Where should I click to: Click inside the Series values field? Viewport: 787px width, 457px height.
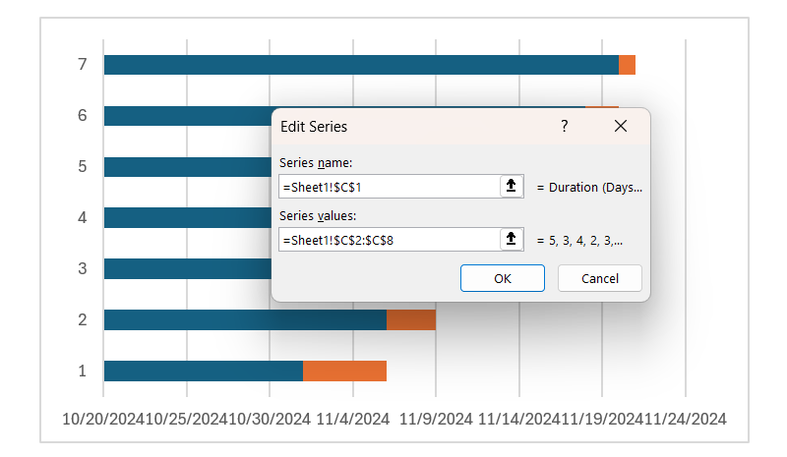pos(389,239)
